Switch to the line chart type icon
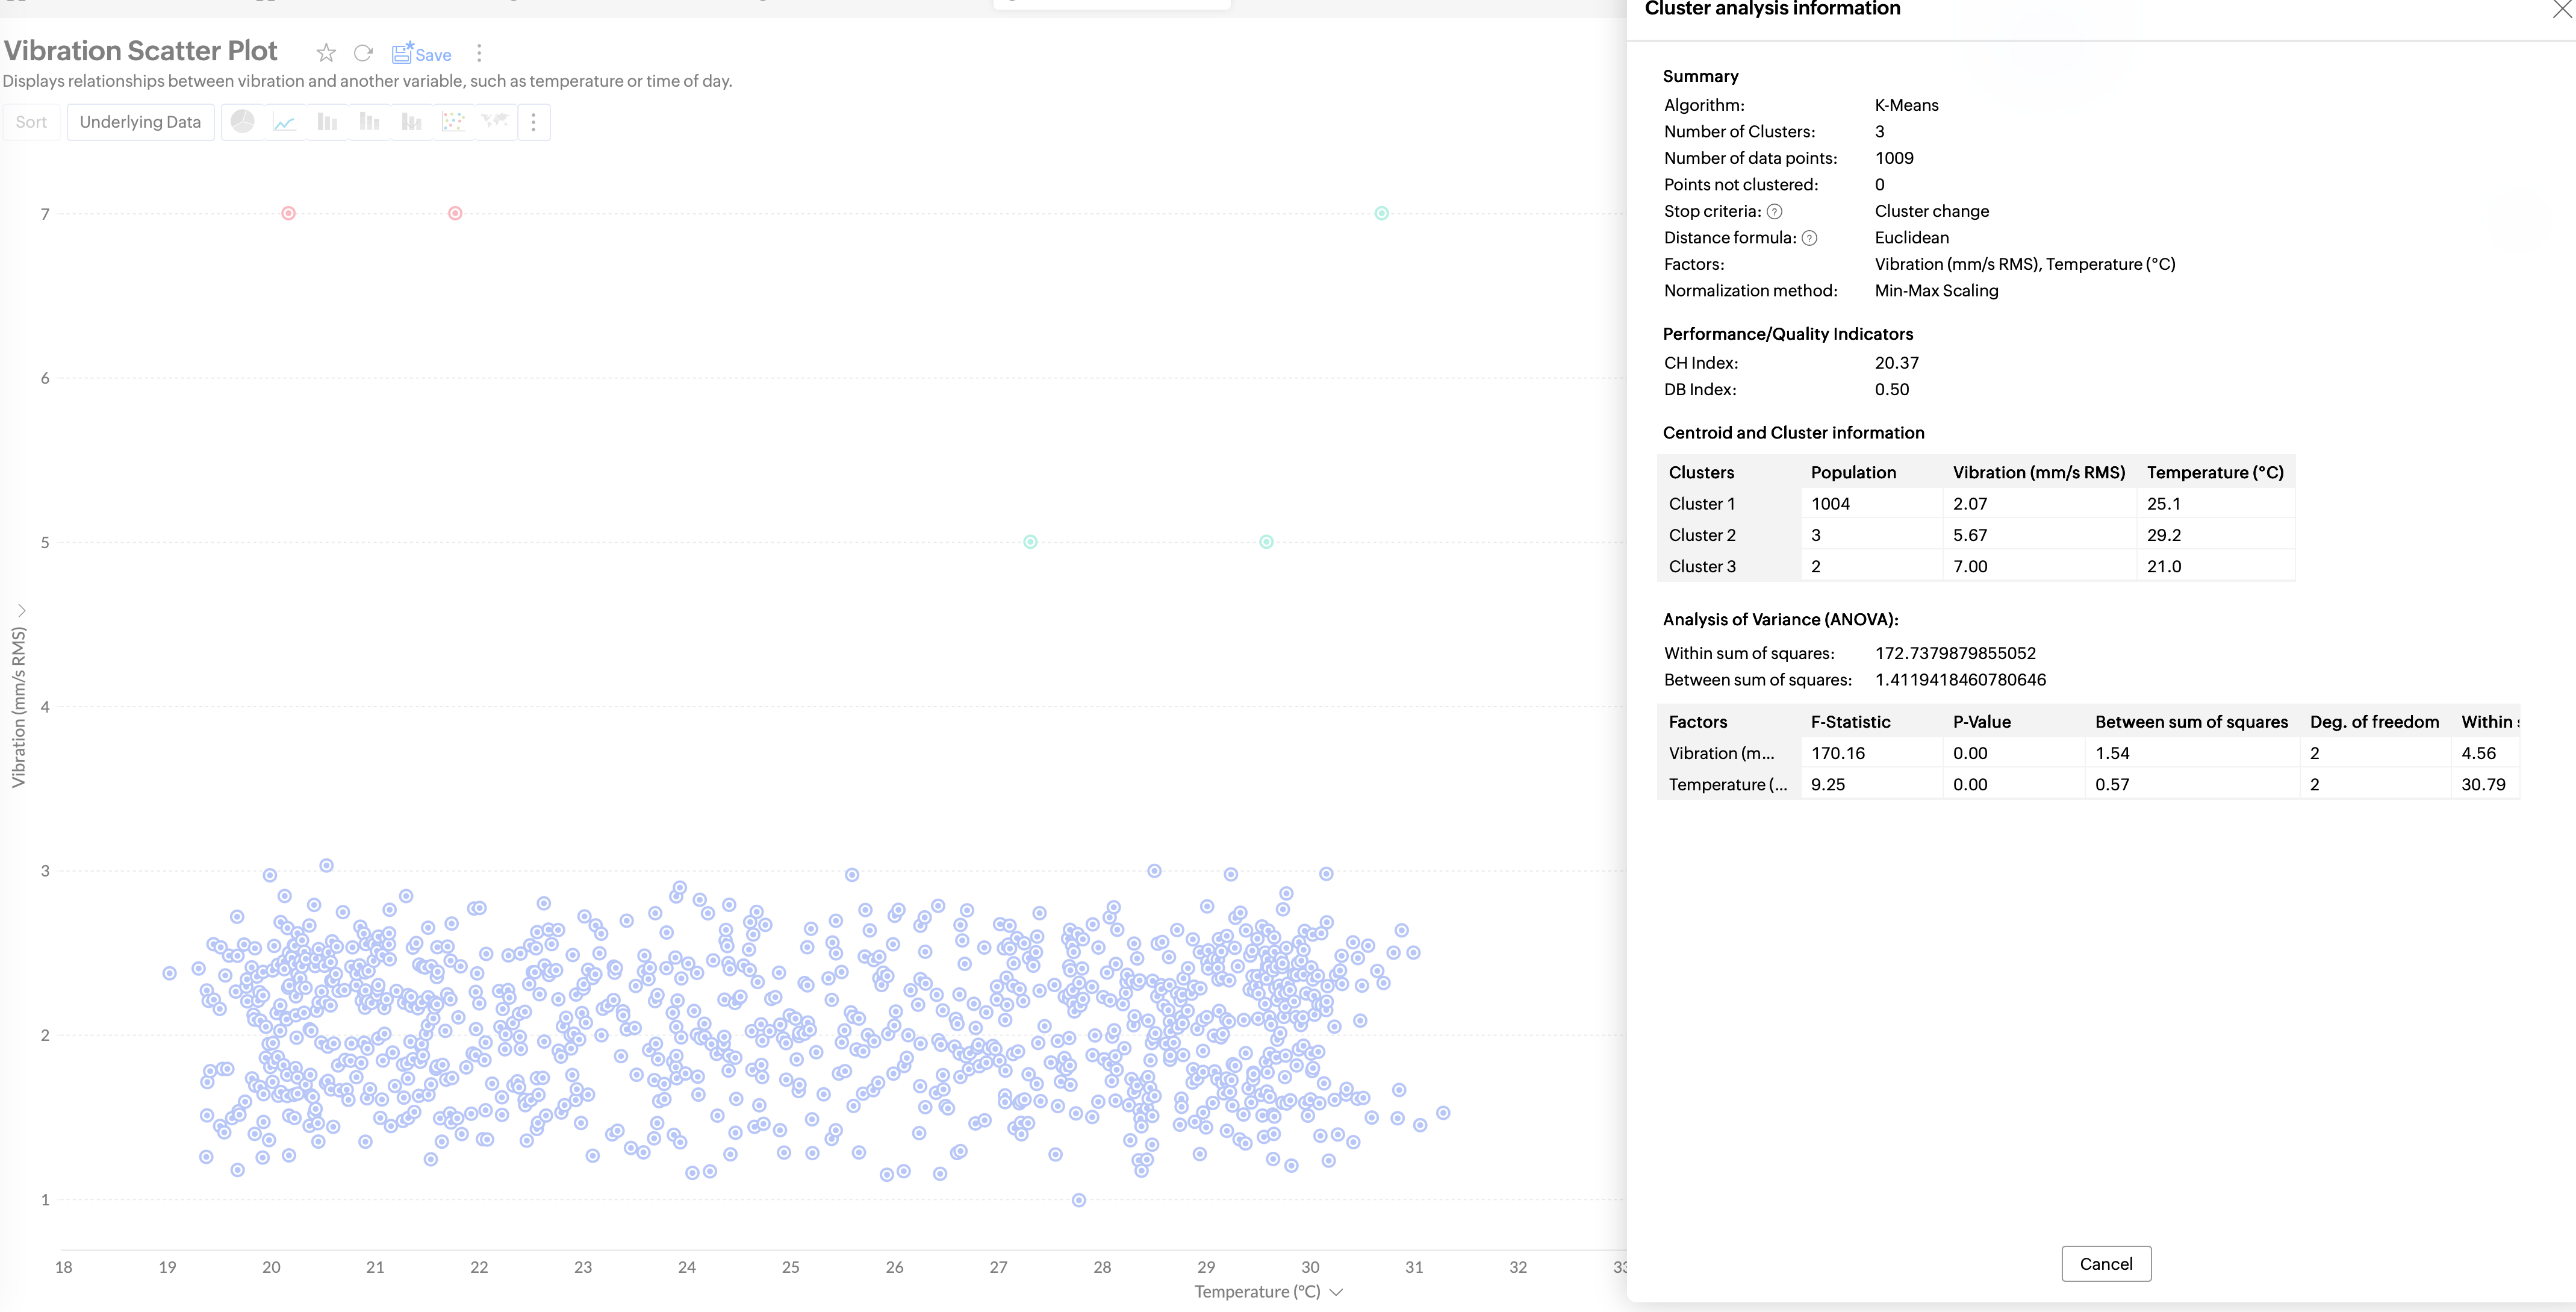Viewport: 2576px width, 1312px height. point(284,122)
